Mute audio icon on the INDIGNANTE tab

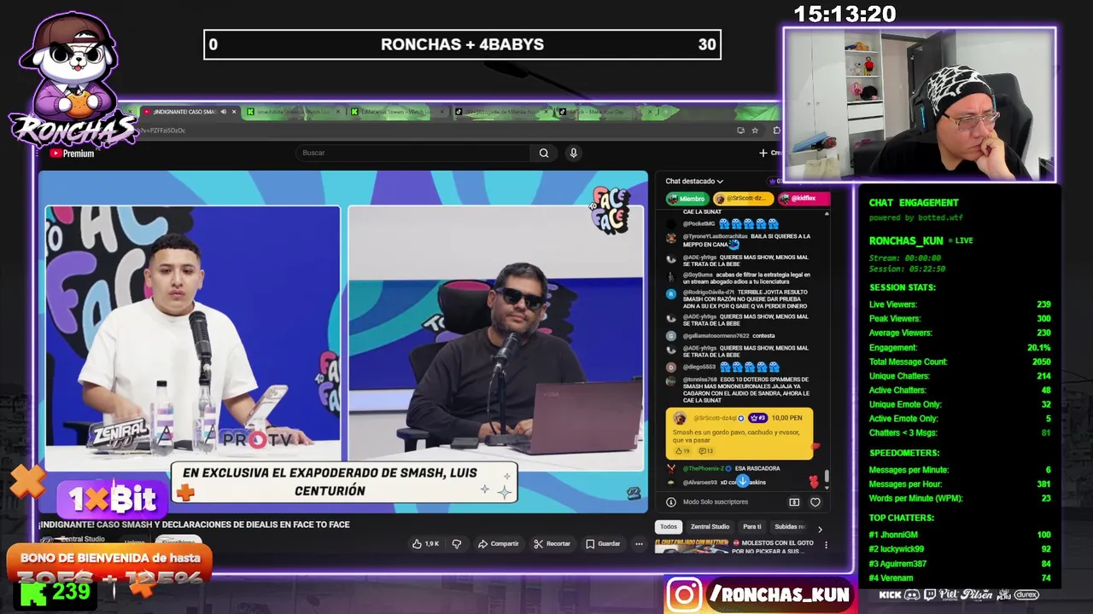[224, 112]
